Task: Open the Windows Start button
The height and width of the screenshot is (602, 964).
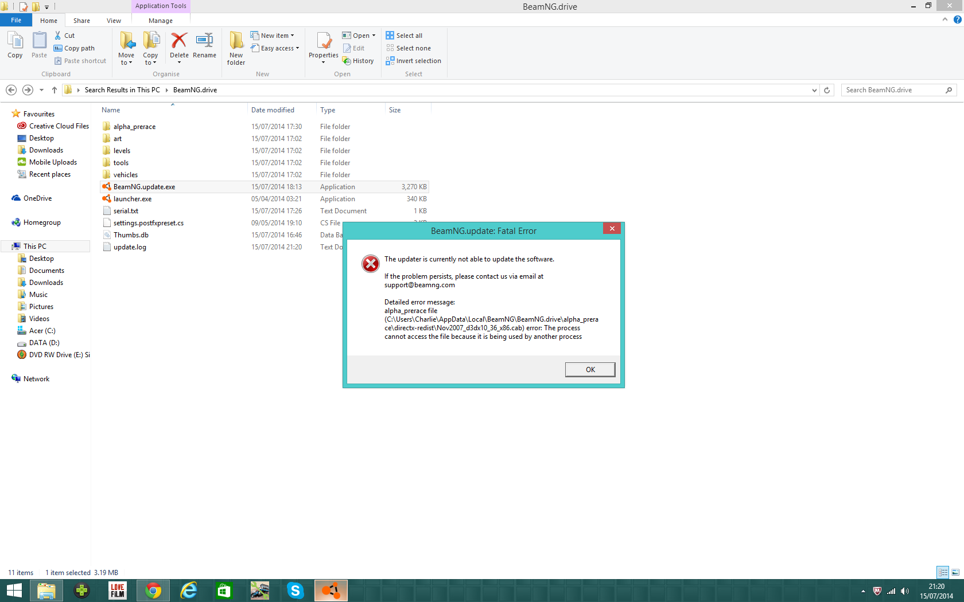Action: coord(14,591)
